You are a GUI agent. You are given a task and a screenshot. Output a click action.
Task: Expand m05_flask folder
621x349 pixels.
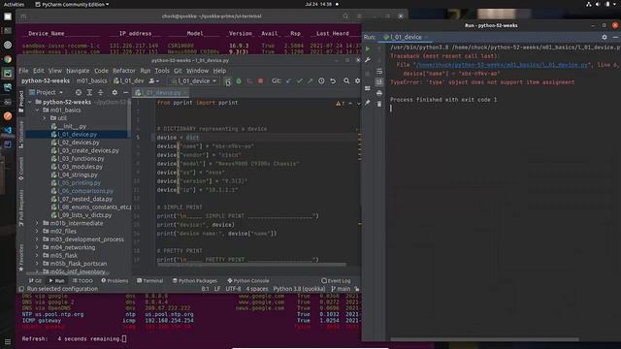[37, 255]
